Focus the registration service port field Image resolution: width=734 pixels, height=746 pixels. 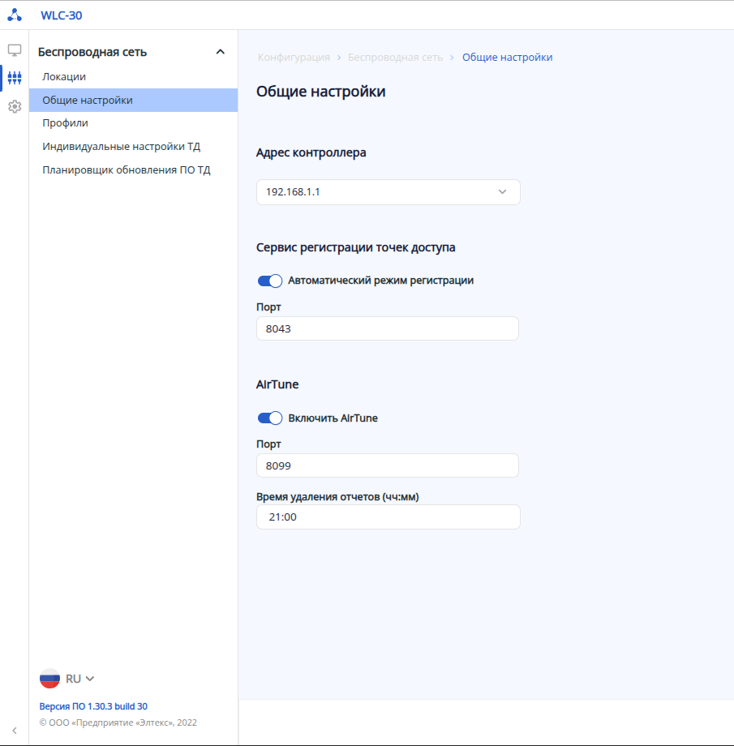[387, 328]
